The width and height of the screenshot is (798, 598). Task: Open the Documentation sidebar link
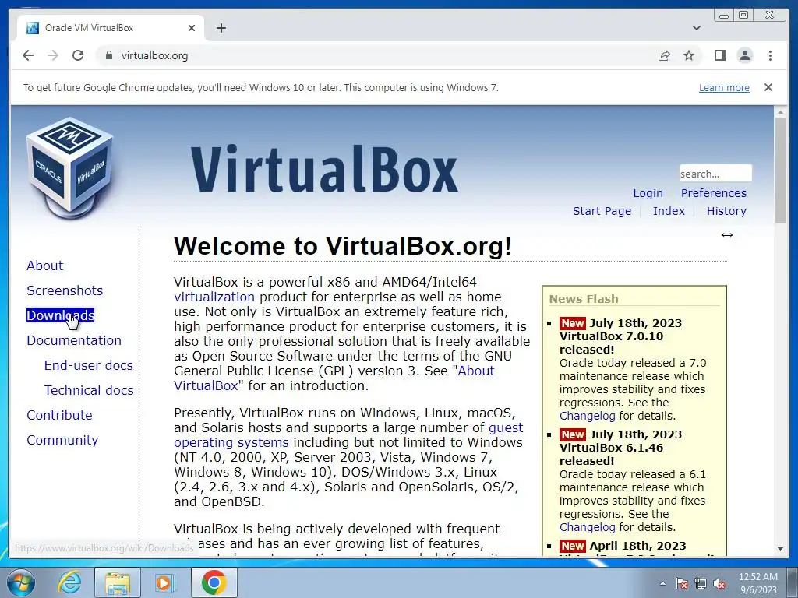(x=74, y=340)
